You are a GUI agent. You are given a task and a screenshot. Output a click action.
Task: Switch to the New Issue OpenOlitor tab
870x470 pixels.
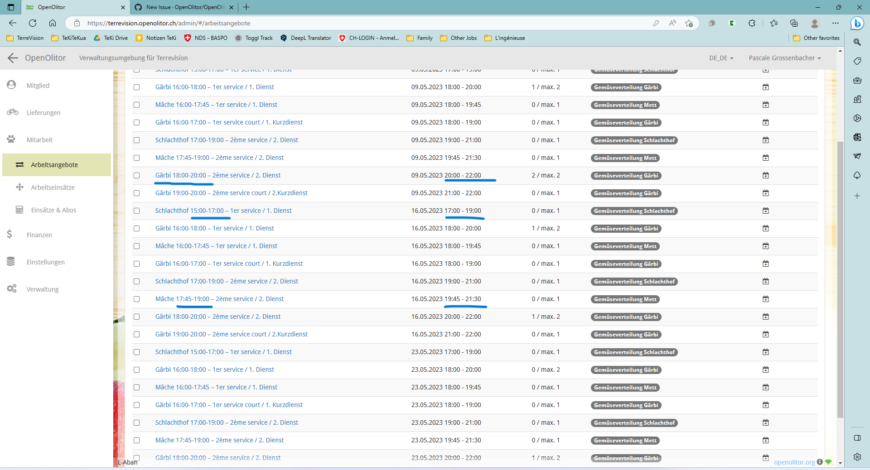(181, 7)
